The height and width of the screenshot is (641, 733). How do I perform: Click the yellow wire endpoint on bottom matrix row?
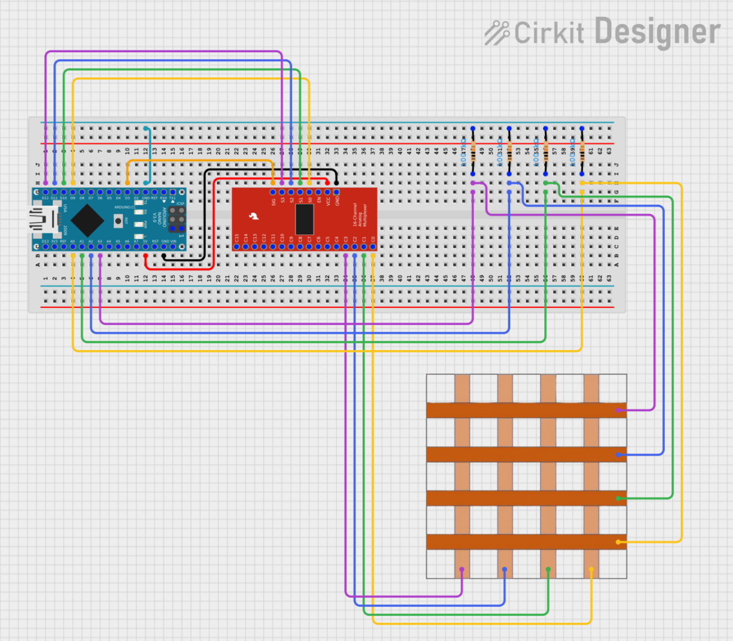(x=619, y=542)
